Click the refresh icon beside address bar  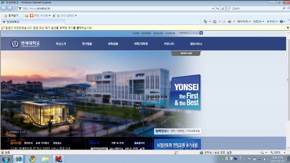217,8
